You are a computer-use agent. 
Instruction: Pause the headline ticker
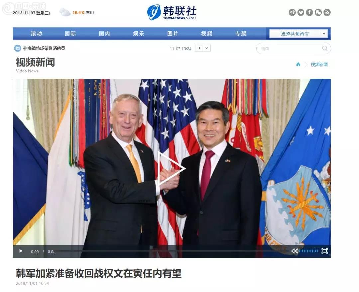pos(199,48)
